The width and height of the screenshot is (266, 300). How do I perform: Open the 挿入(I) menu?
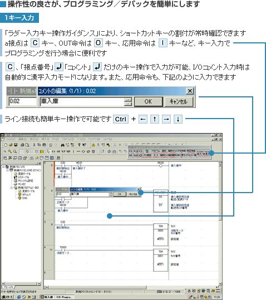45,139
